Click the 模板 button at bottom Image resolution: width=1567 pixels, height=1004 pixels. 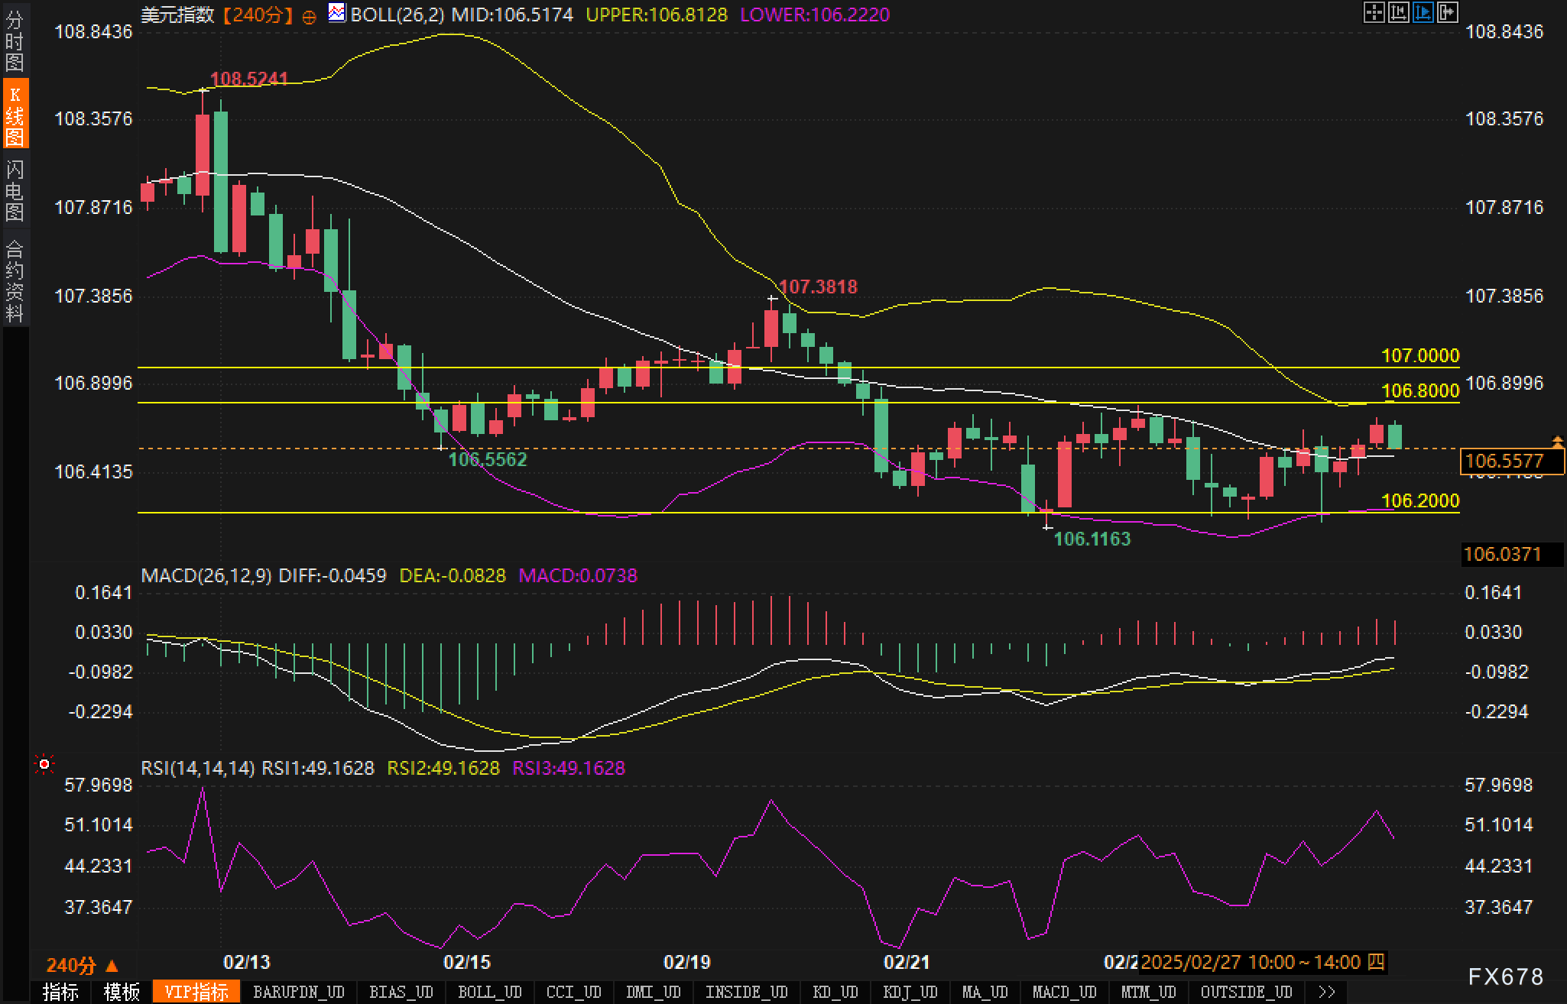(122, 992)
